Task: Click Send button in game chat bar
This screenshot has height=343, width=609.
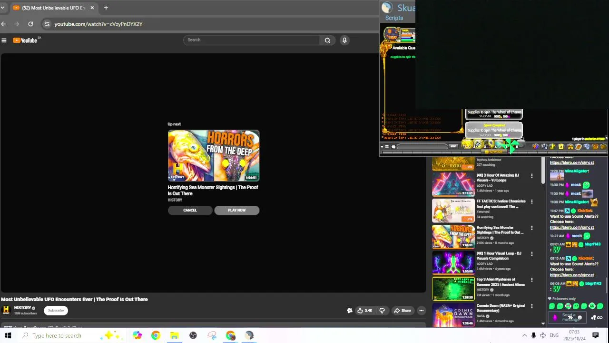Action: (453, 146)
